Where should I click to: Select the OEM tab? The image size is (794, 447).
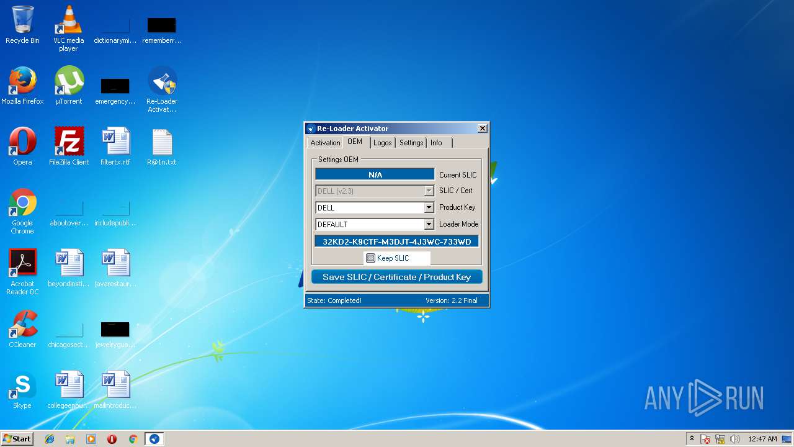point(355,142)
